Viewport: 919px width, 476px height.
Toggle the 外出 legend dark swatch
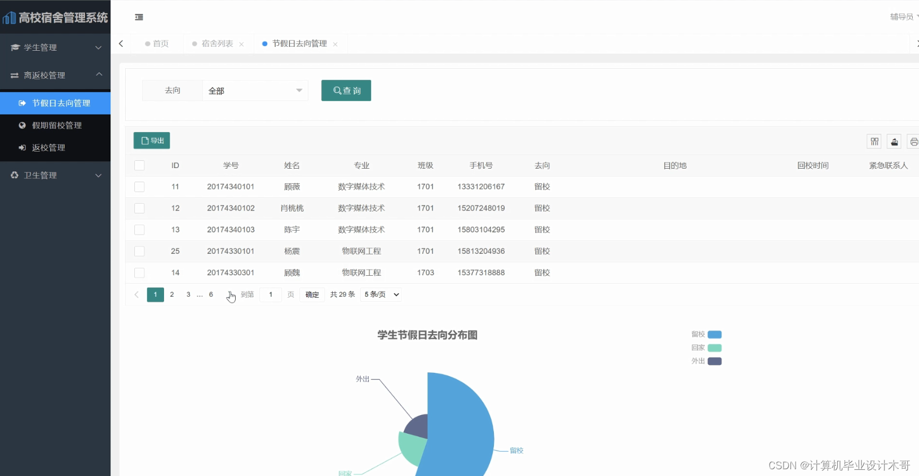(x=714, y=362)
